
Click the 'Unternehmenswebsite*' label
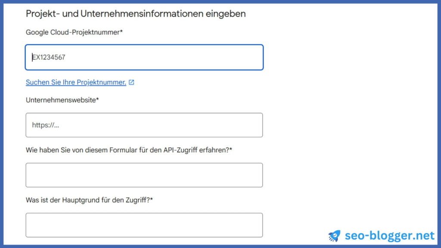pyautogui.click(x=62, y=100)
